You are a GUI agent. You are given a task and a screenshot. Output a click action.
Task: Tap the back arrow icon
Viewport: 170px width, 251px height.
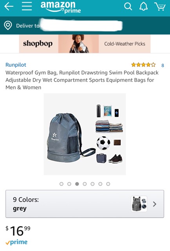(9, 7)
